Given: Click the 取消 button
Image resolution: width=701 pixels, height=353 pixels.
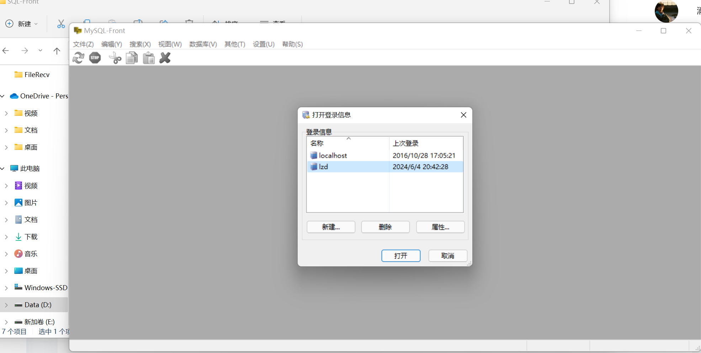Looking at the screenshot, I should pos(448,256).
